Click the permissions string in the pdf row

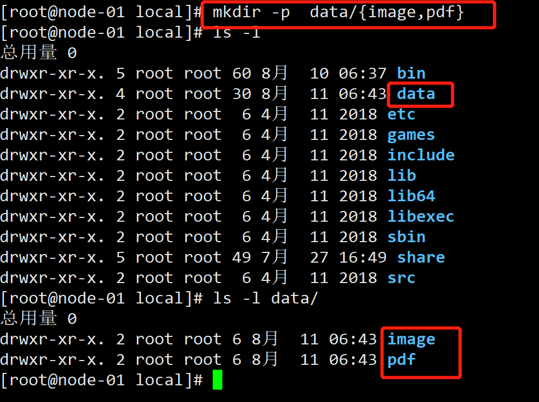click(x=52, y=359)
